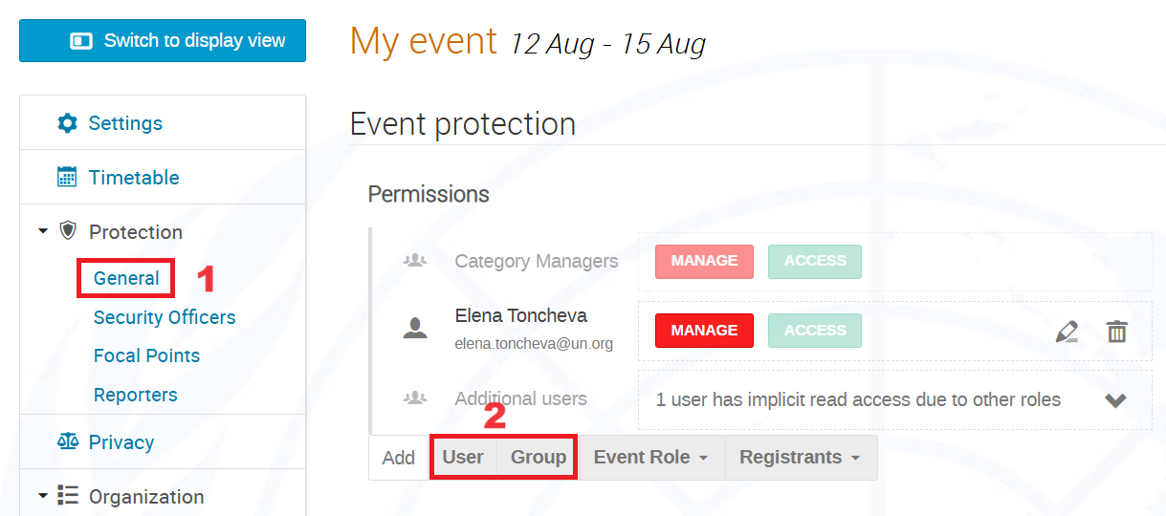Viewport: 1166px width, 516px height.
Task: Open General under Protection
Action: [126, 278]
